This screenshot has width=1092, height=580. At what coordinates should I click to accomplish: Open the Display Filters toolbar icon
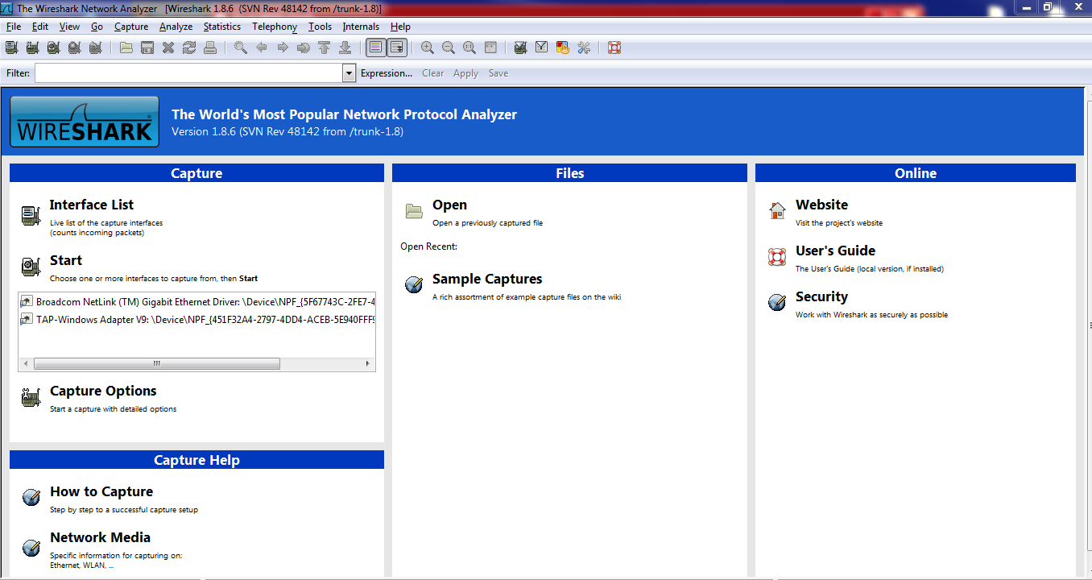(542, 48)
